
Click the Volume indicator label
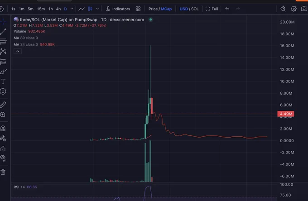coord(20,31)
